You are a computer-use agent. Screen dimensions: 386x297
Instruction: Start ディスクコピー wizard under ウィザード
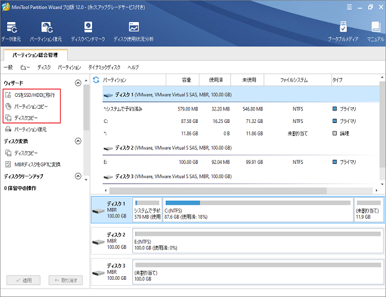click(21, 118)
